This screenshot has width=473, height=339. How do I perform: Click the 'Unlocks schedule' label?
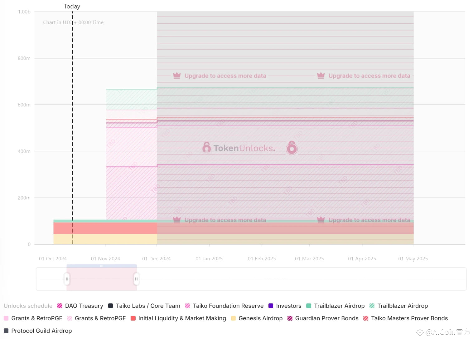(28, 306)
